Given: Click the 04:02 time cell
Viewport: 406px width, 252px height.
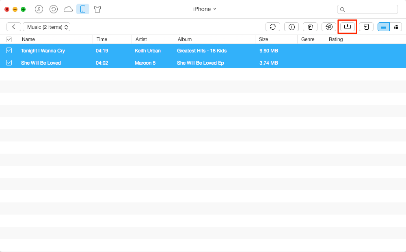Looking at the screenshot, I should point(102,63).
